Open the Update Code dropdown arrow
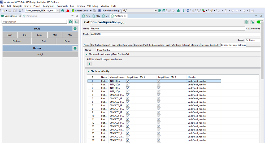The image size is (265, 143). tap(91, 11)
